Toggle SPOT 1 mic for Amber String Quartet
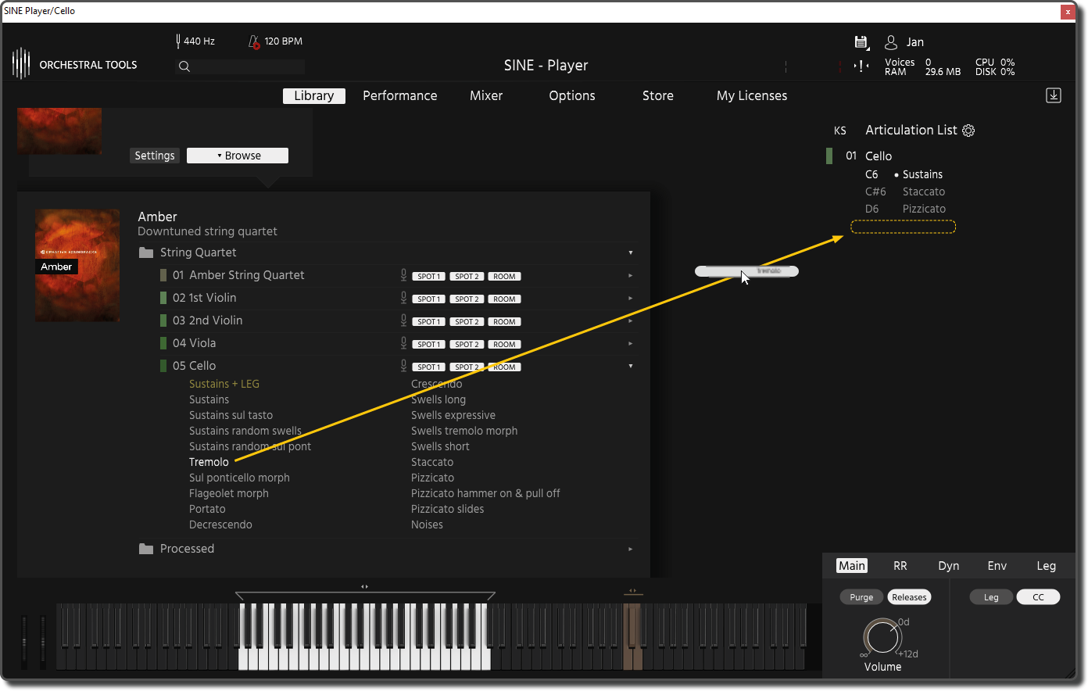Screen dimensions: 1088x691 pyautogui.click(x=428, y=277)
